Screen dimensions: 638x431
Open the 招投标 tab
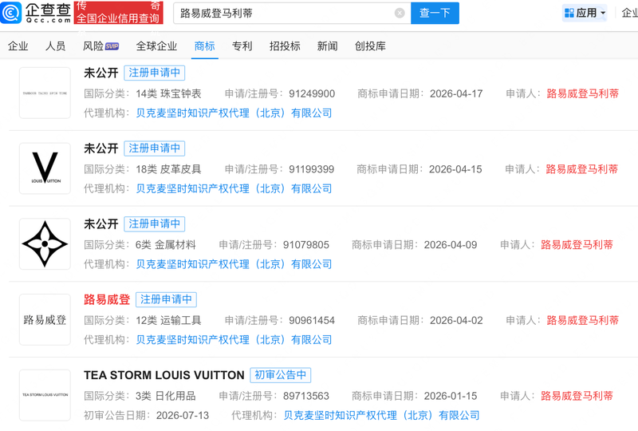tap(285, 46)
